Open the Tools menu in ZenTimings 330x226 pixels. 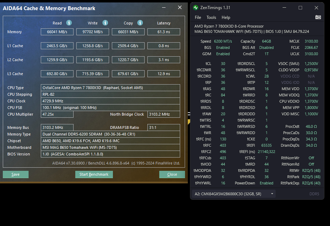tap(211, 17)
